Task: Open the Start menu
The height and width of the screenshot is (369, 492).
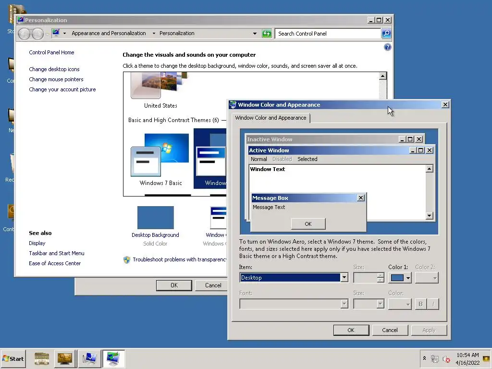Action: tap(13, 358)
